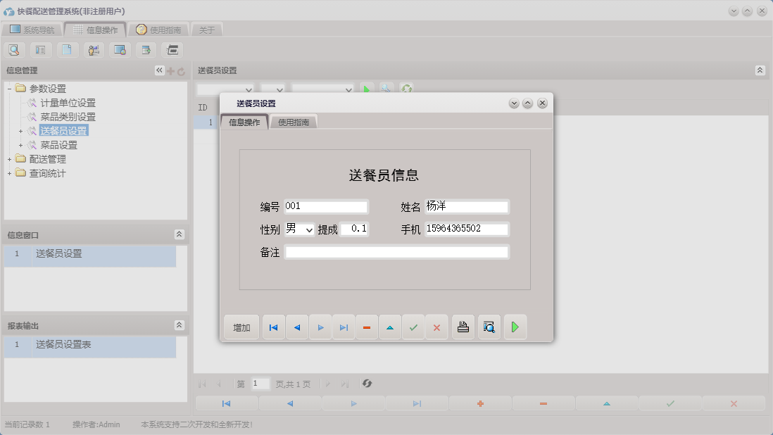Screen dimensions: 773x435
Task: Open the print preview icon in the dialog
Action: (489, 327)
